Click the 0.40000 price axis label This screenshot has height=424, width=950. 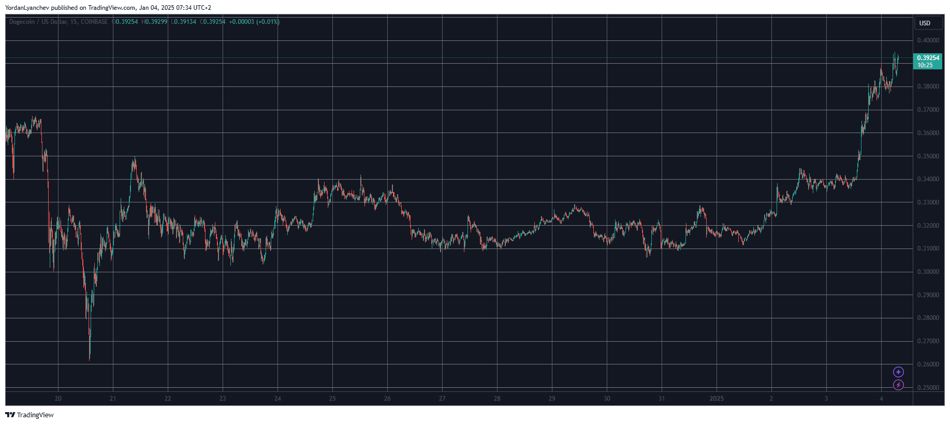[x=928, y=40]
